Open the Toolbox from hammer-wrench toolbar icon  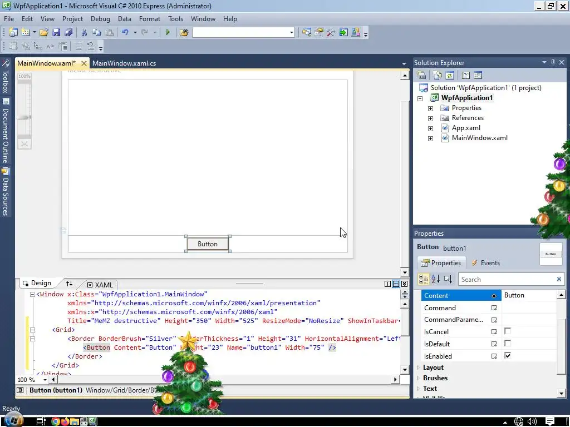pos(331,32)
